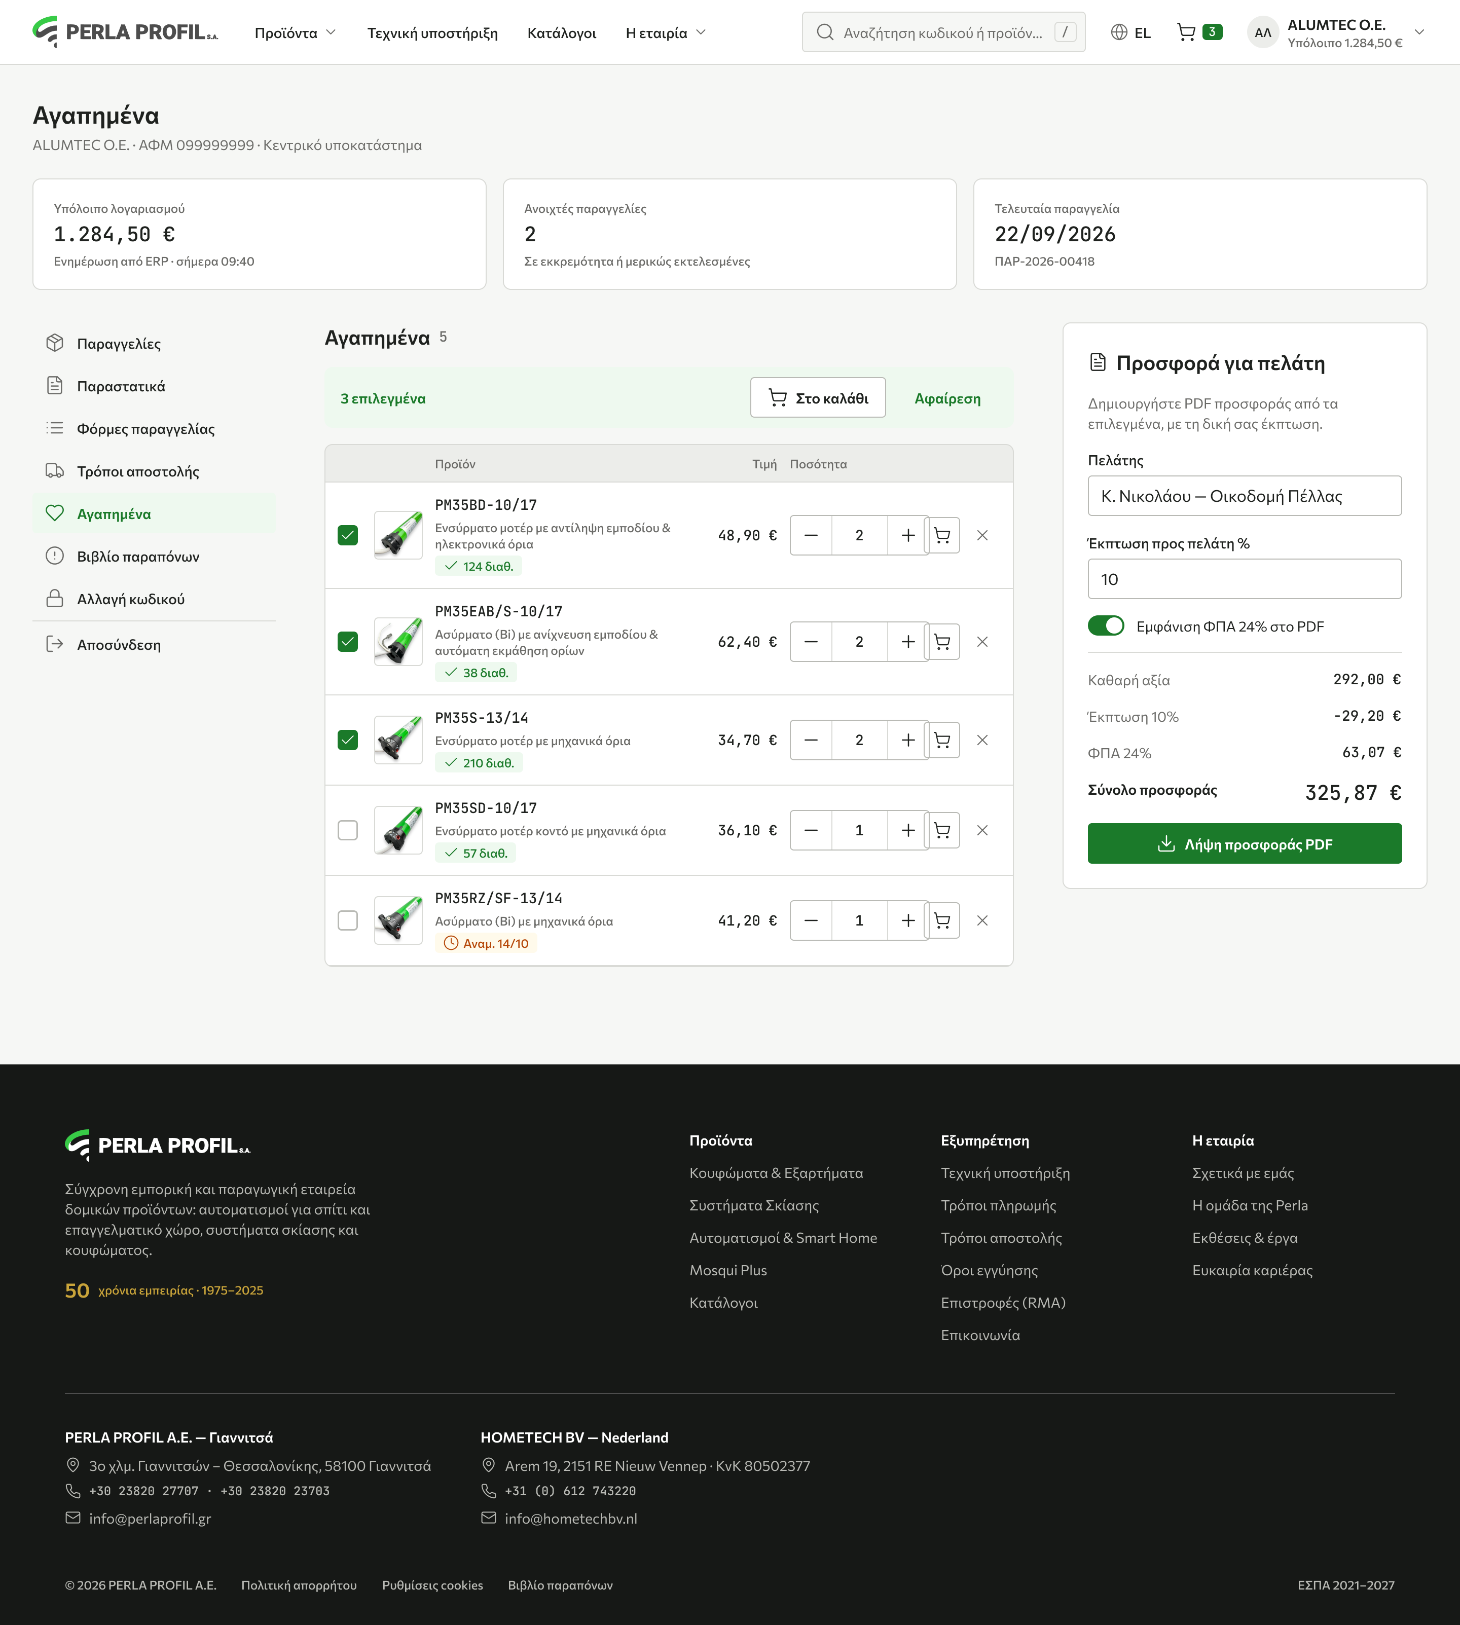Uncheck the PM35EAB/S-10/17 checkbox
Image resolution: width=1460 pixels, height=1625 pixels.
point(347,642)
